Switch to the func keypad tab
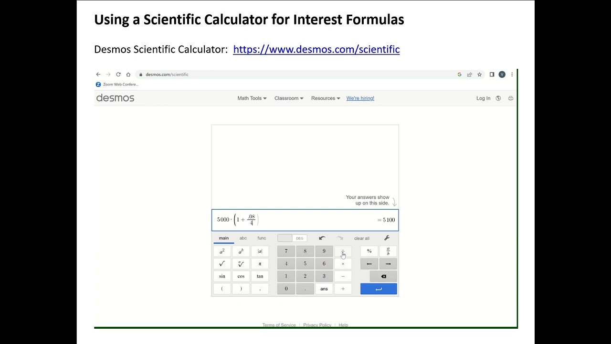The height and width of the screenshot is (344, 611). click(x=262, y=238)
